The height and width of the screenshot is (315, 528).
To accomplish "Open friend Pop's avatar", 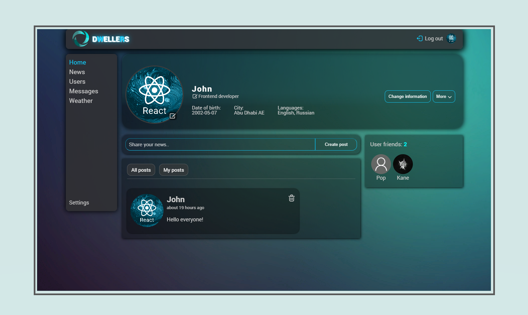I will 381,164.
